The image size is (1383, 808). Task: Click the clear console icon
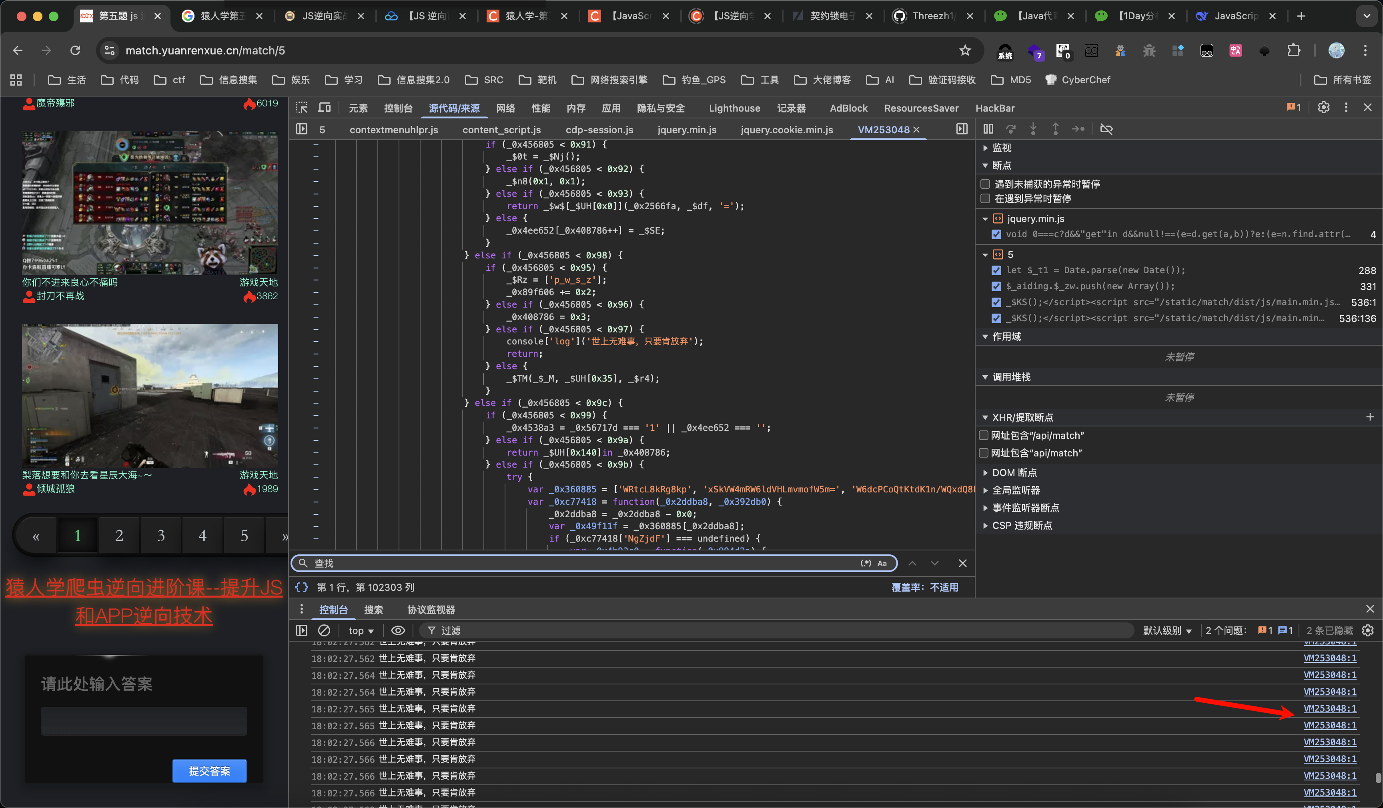(x=324, y=630)
